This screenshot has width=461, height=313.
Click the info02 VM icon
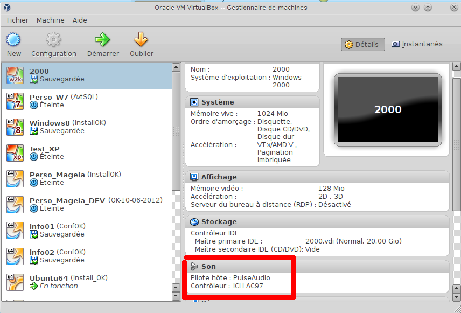coord(15,256)
